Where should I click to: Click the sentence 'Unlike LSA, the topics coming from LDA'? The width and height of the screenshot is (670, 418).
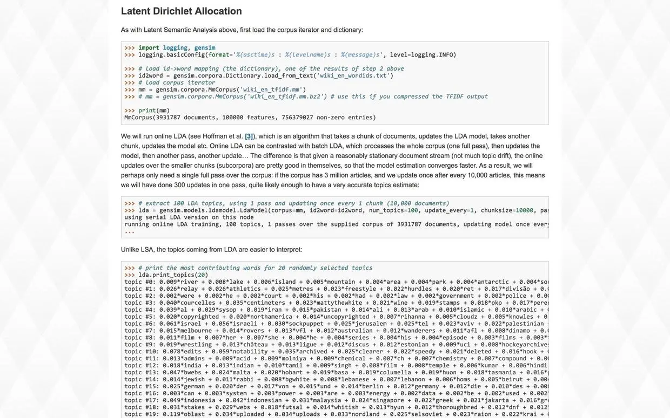(x=212, y=250)
